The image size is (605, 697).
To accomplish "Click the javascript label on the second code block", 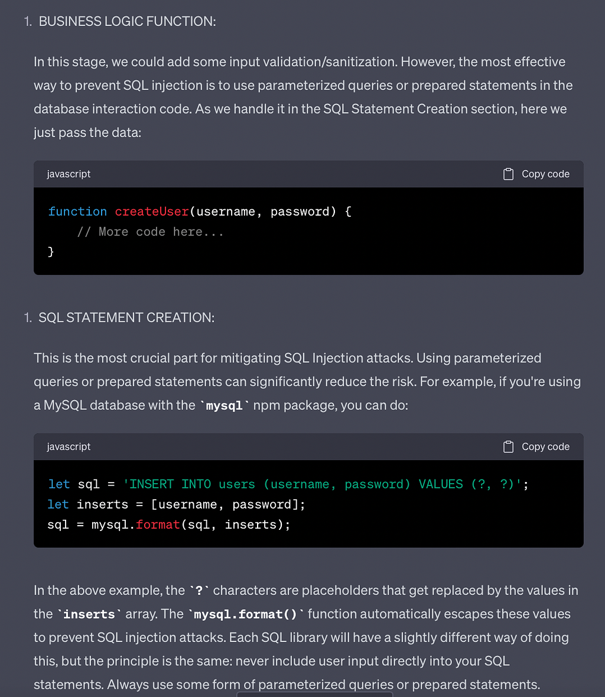I will (x=69, y=447).
